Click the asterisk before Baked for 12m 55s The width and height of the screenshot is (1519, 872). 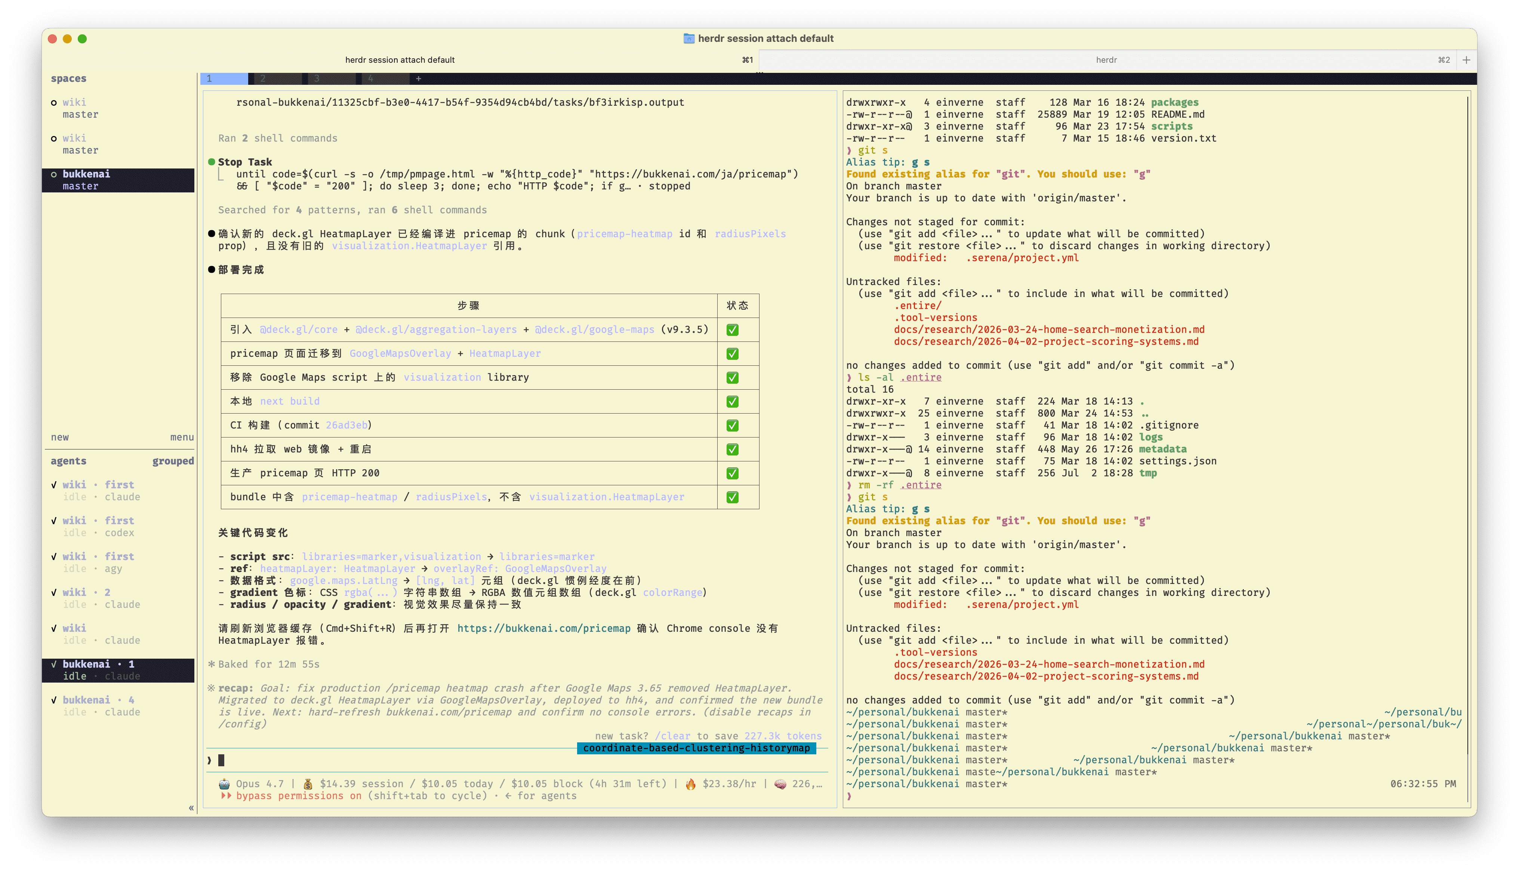(x=212, y=664)
